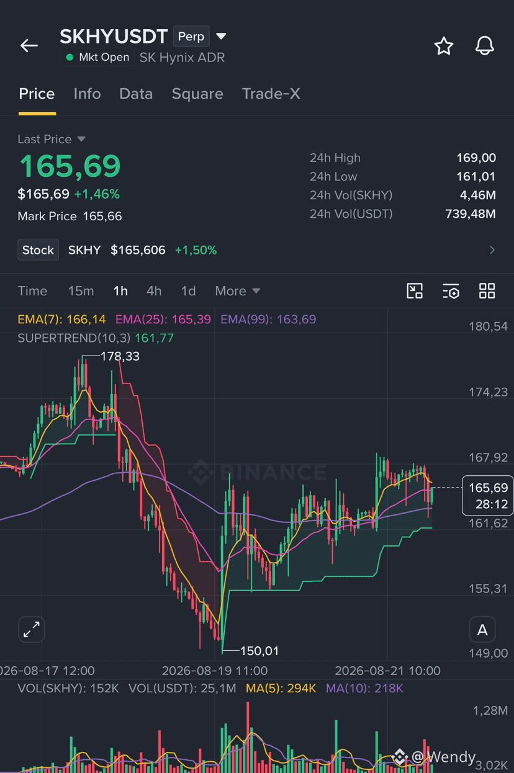Select the 15m chart interval
The height and width of the screenshot is (773, 514).
(81, 291)
